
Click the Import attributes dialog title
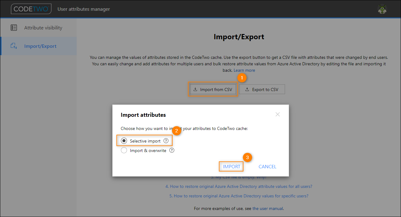143,115
